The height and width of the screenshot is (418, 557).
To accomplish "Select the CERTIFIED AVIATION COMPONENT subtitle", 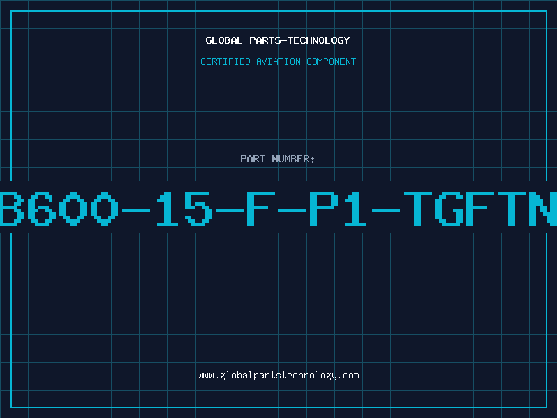I will click(x=278, y=61).
